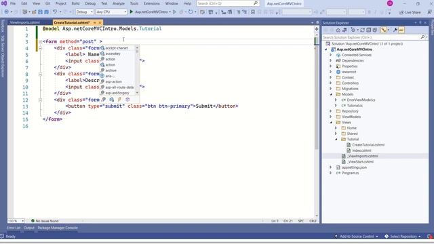Click the user account avatar circle
Viewport: 434px width, 244px height.
coord(390,3)
